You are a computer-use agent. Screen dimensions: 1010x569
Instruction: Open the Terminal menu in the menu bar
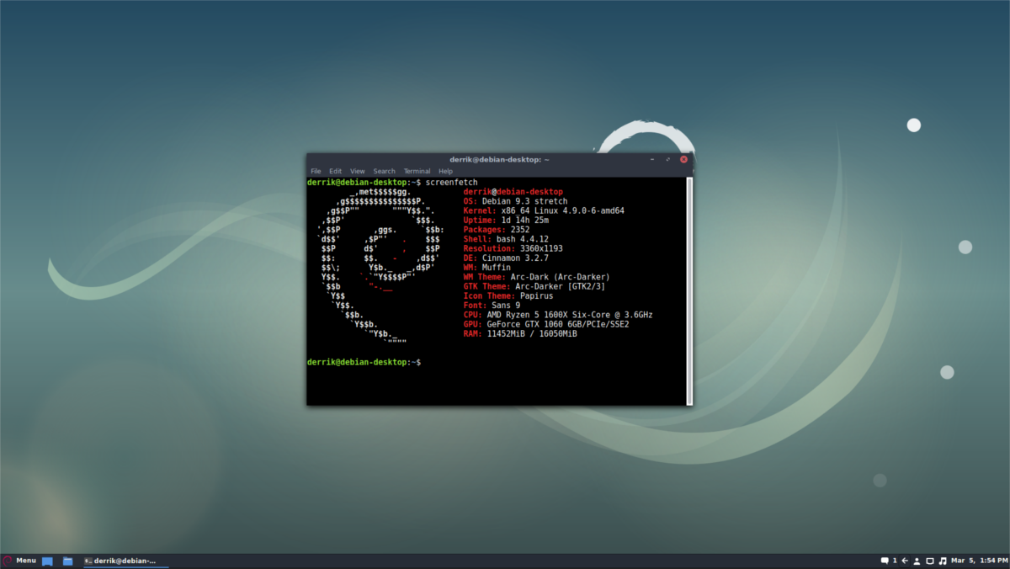(417, 170)
